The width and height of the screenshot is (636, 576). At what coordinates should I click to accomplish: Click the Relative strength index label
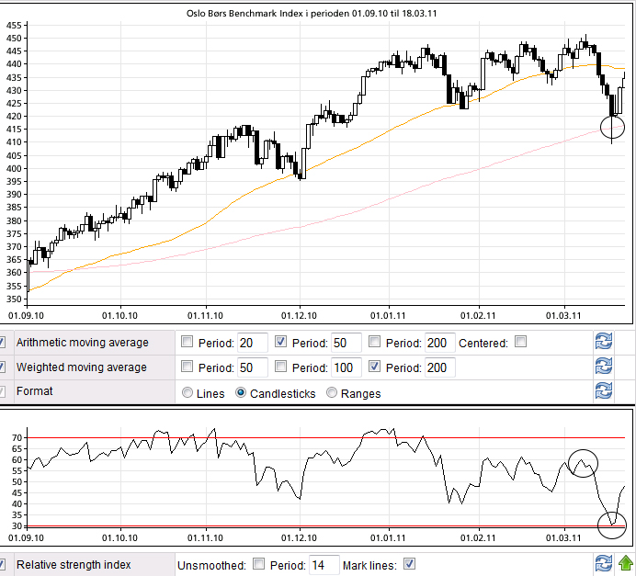click(x=74, y=564)
